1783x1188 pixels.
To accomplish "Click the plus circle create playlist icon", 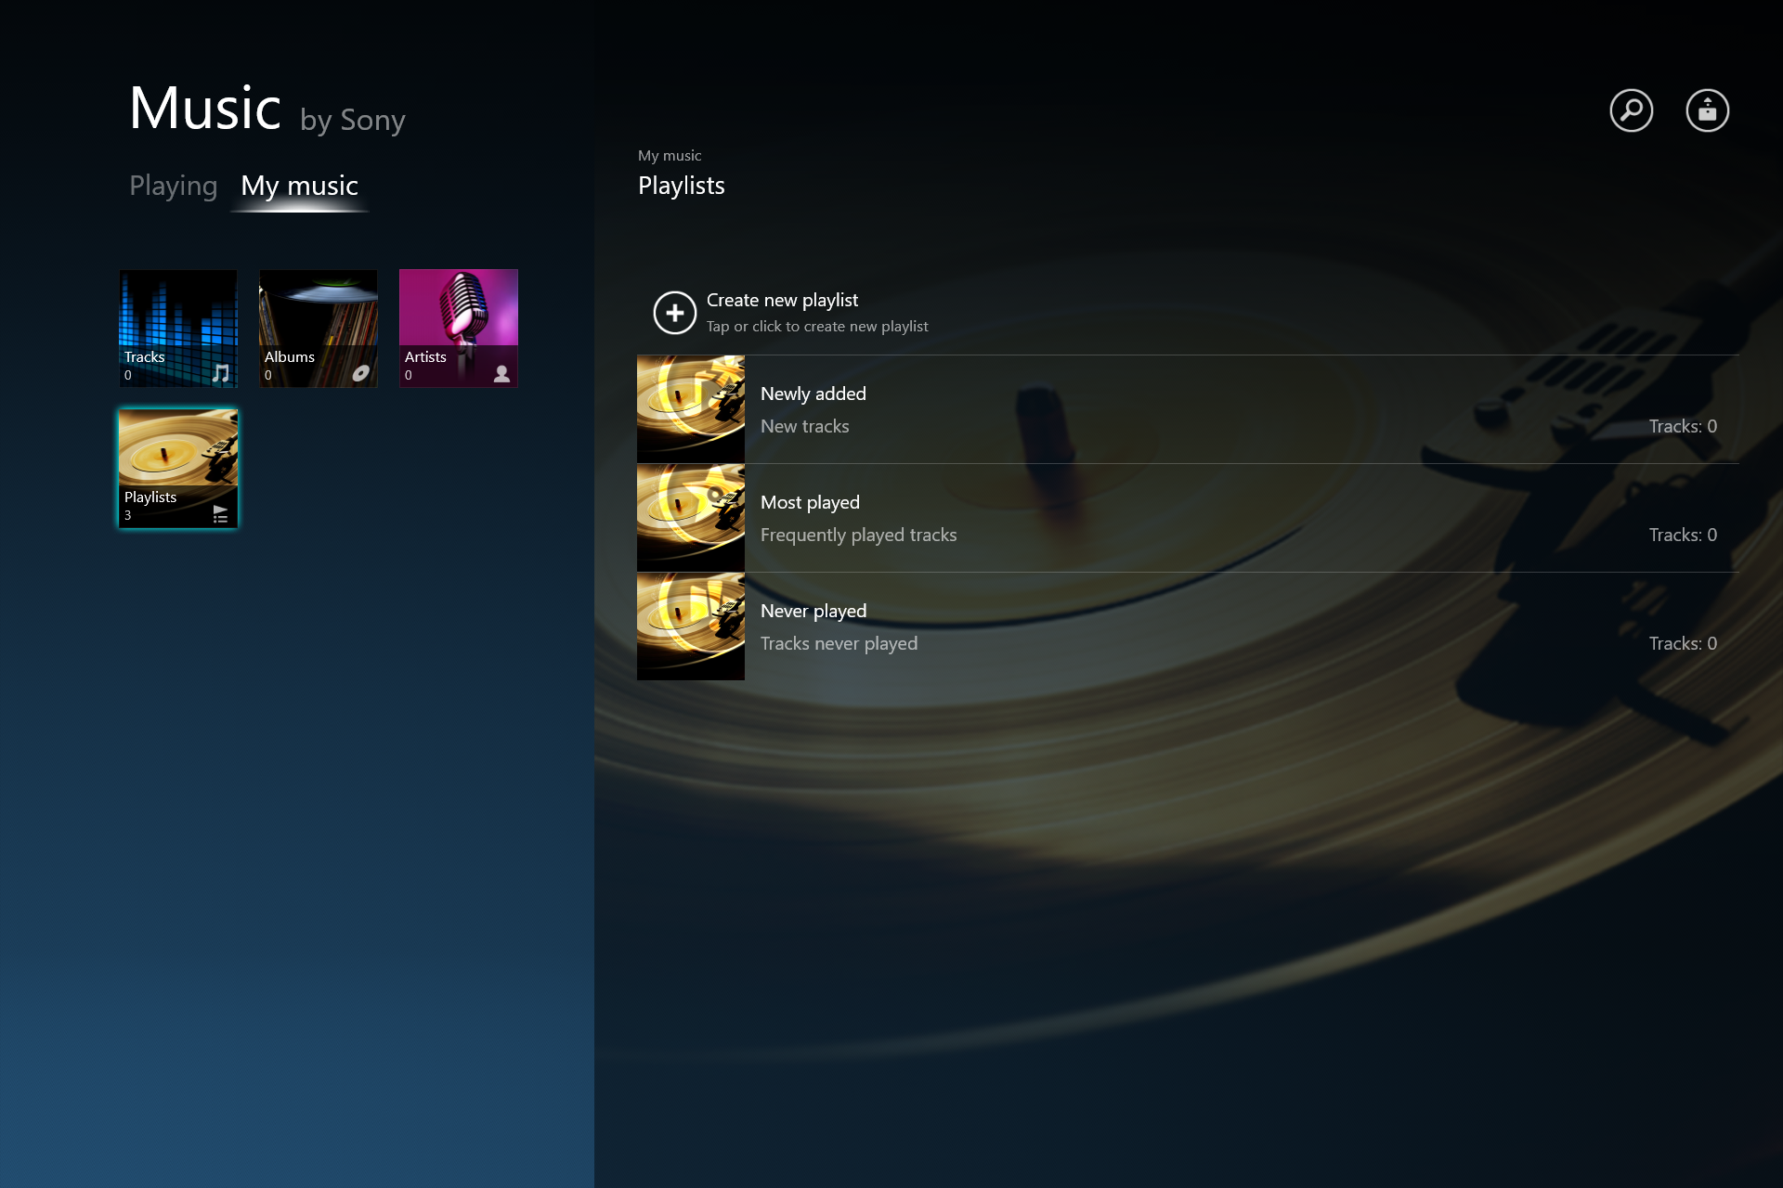I will [x=675, y=313].
